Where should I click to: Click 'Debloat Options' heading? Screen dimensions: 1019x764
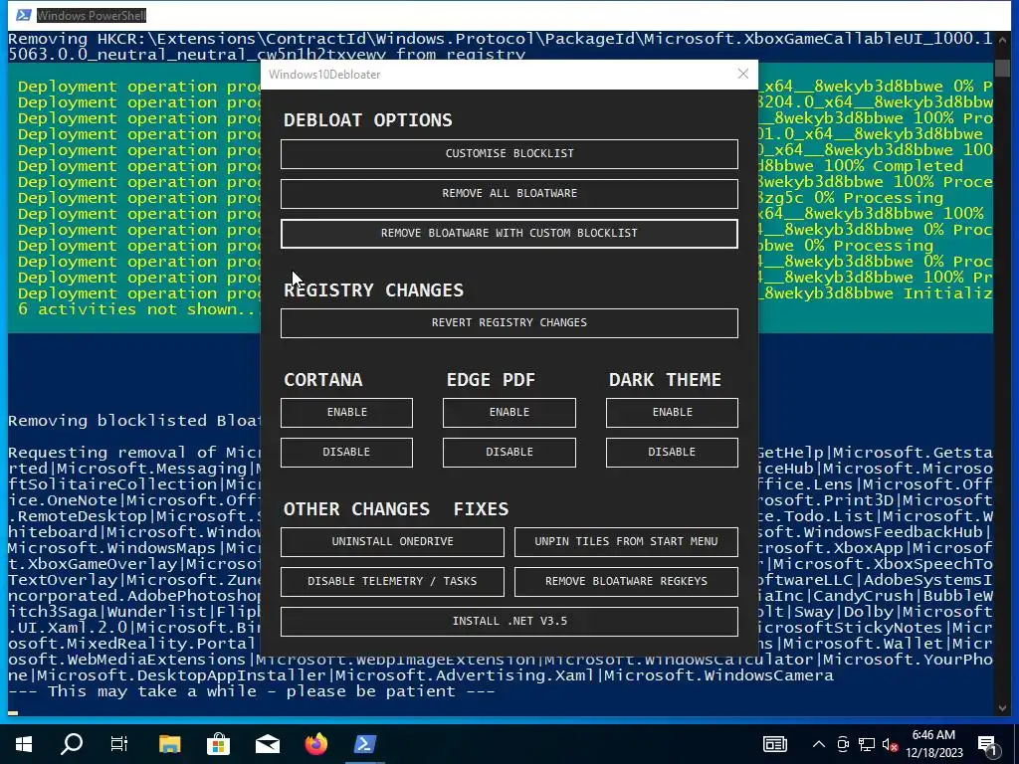tap(368, 120)
